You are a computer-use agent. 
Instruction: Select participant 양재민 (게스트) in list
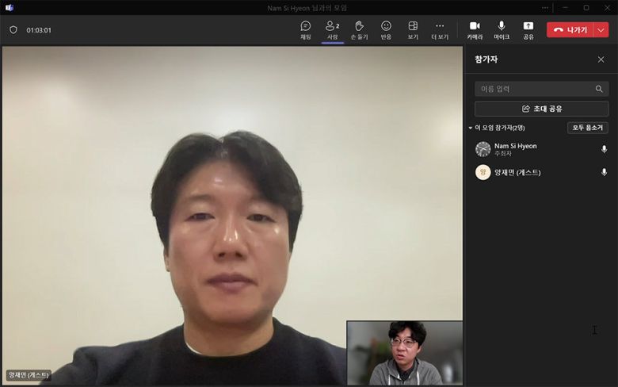click(x=541, y=172)
